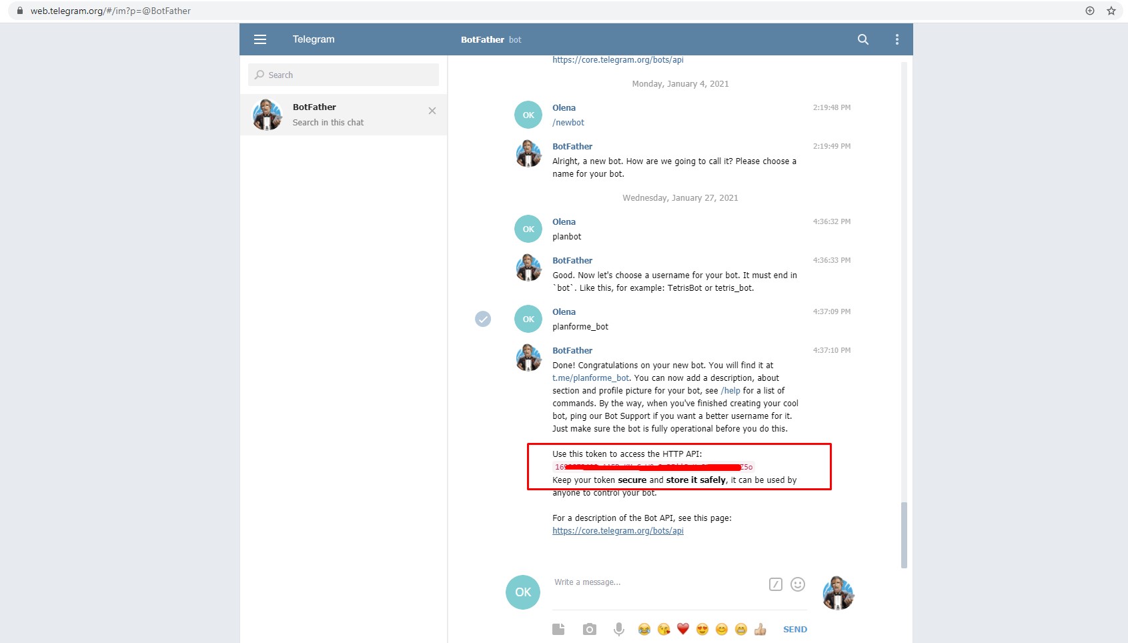Click 'Use this token to access the HTTP API' text

click(x=627, y=454)
